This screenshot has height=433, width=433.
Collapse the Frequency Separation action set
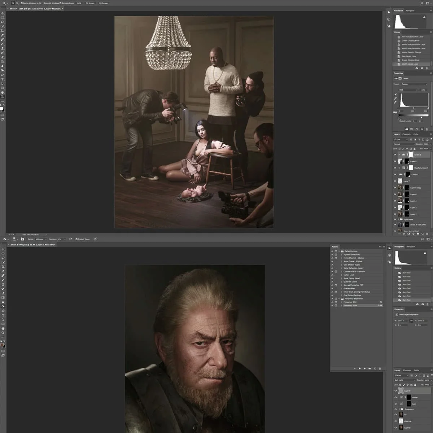click(x=339, y=298)
